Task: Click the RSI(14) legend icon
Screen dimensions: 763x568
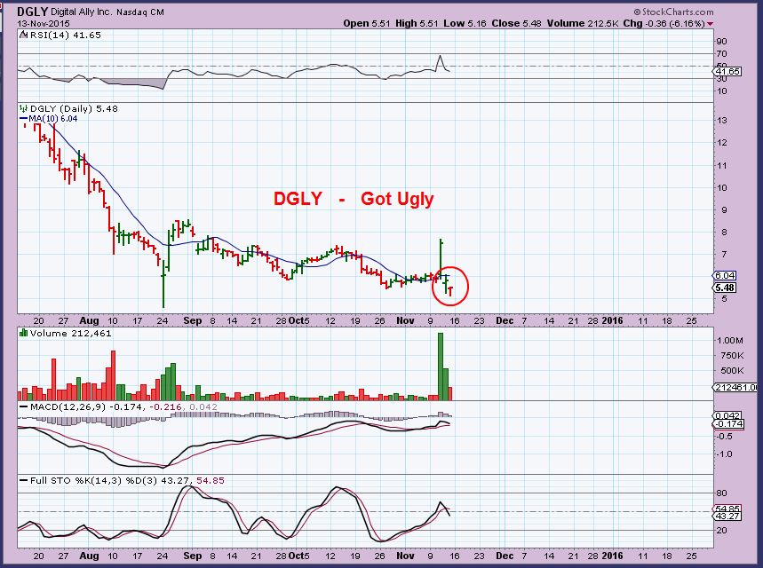Action: (23, 35)
